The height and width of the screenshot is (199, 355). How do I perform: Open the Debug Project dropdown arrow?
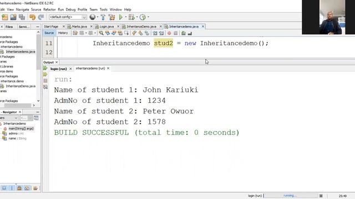137,17
